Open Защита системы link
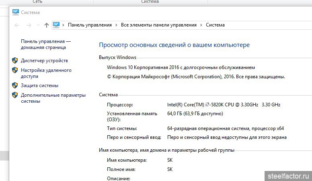 pos(39,85)
